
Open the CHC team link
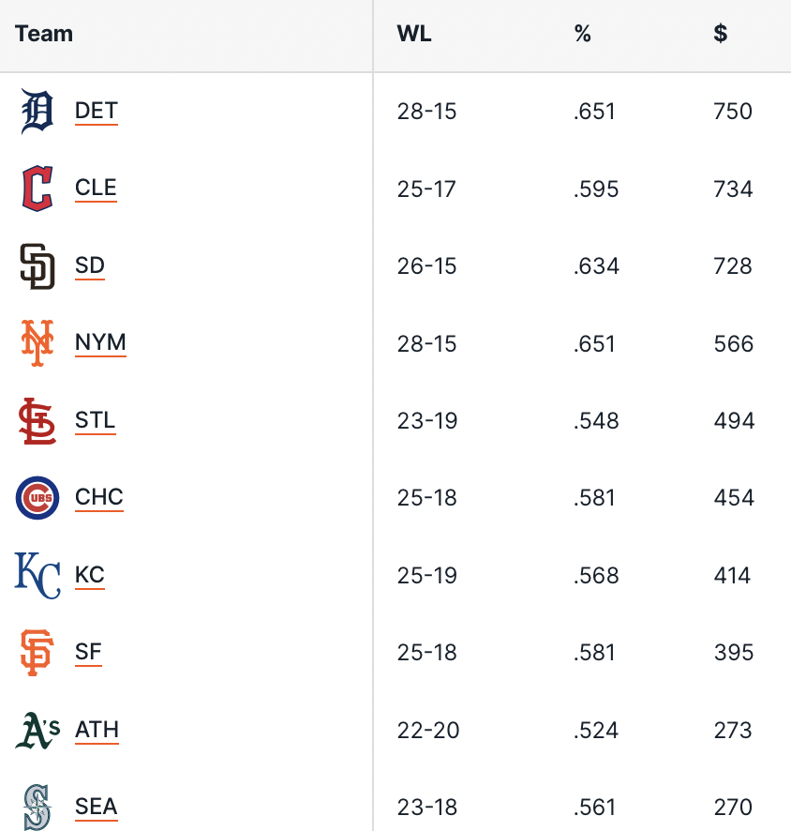coord(99,498)
